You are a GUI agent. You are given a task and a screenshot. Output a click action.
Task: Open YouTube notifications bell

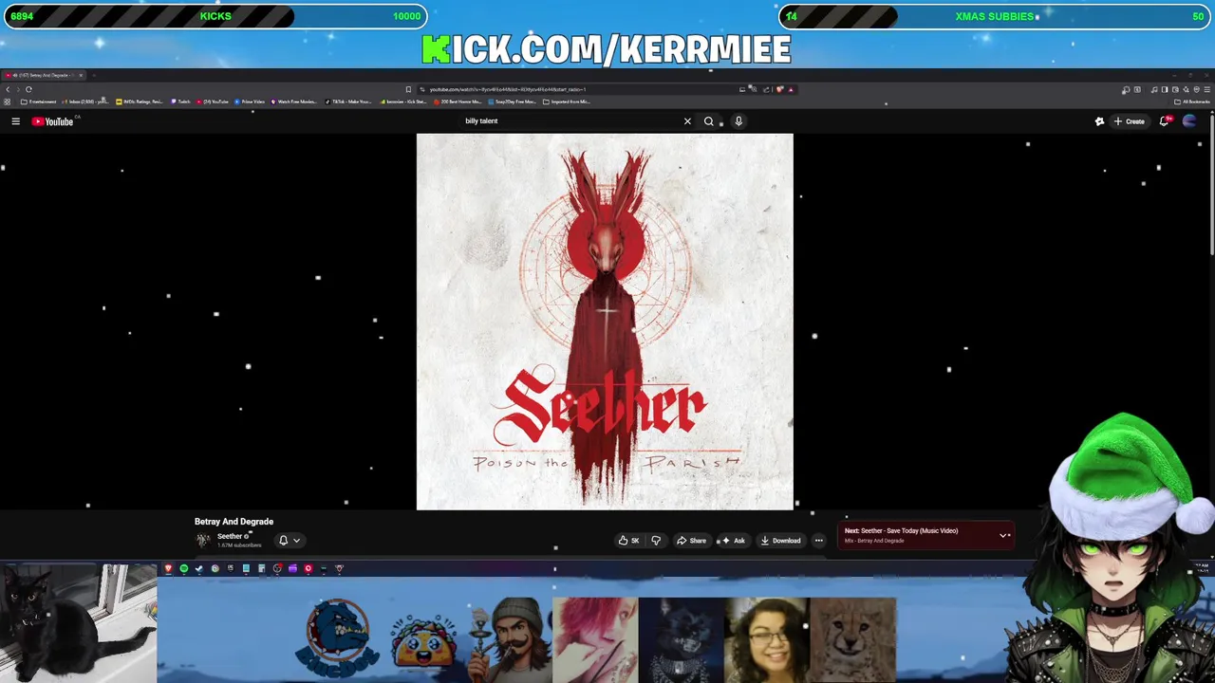point(1165,121)
